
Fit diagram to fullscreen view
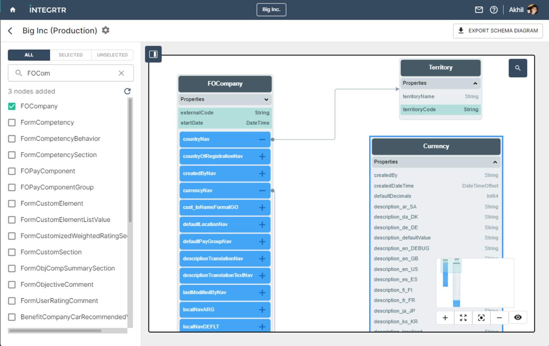tap(463, 318)
